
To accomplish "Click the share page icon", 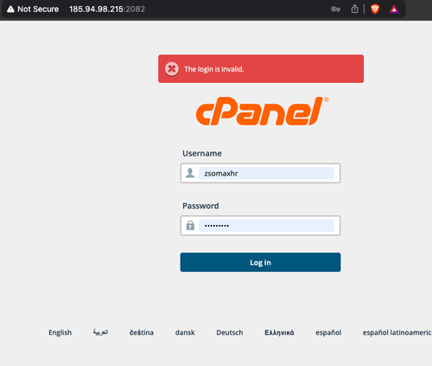I will pyautogui.click(x=355, y=9).
